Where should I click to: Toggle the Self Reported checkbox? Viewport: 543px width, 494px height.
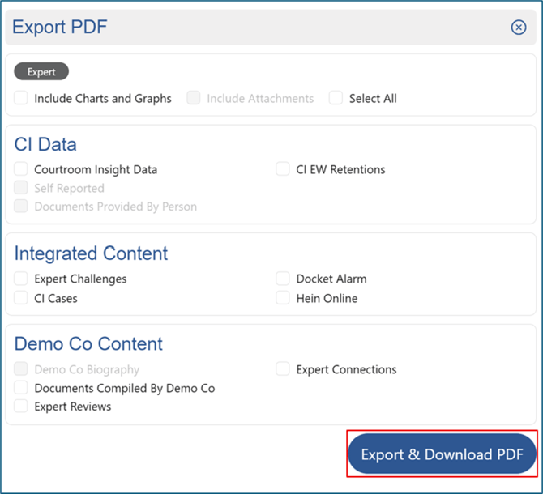click(21, 188)
